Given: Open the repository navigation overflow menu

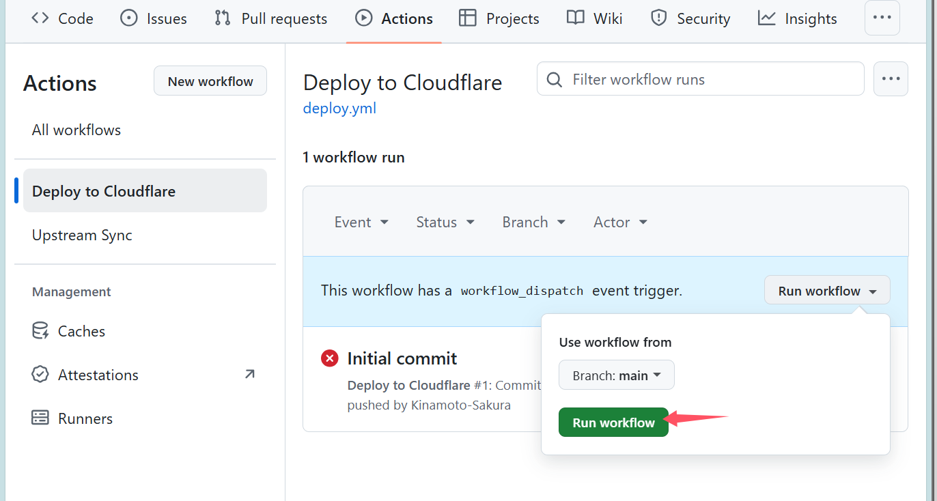Looking at the screenshot, I should 882,18.
